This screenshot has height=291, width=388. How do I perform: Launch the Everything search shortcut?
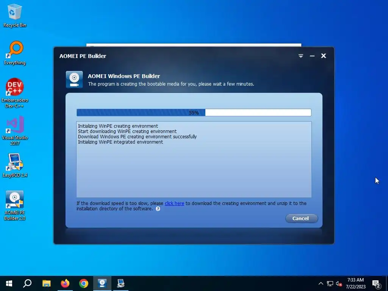[x=15, y=53]
